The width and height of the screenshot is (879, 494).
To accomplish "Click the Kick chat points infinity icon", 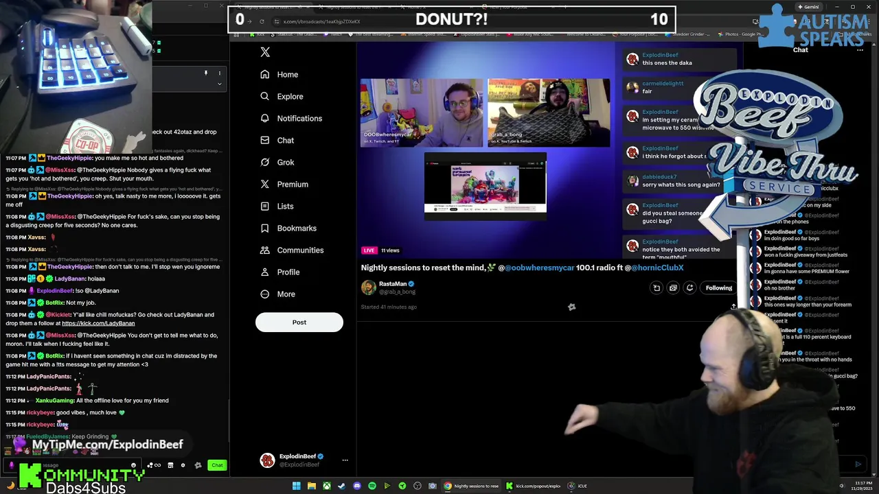I will (x=157, y=465).
